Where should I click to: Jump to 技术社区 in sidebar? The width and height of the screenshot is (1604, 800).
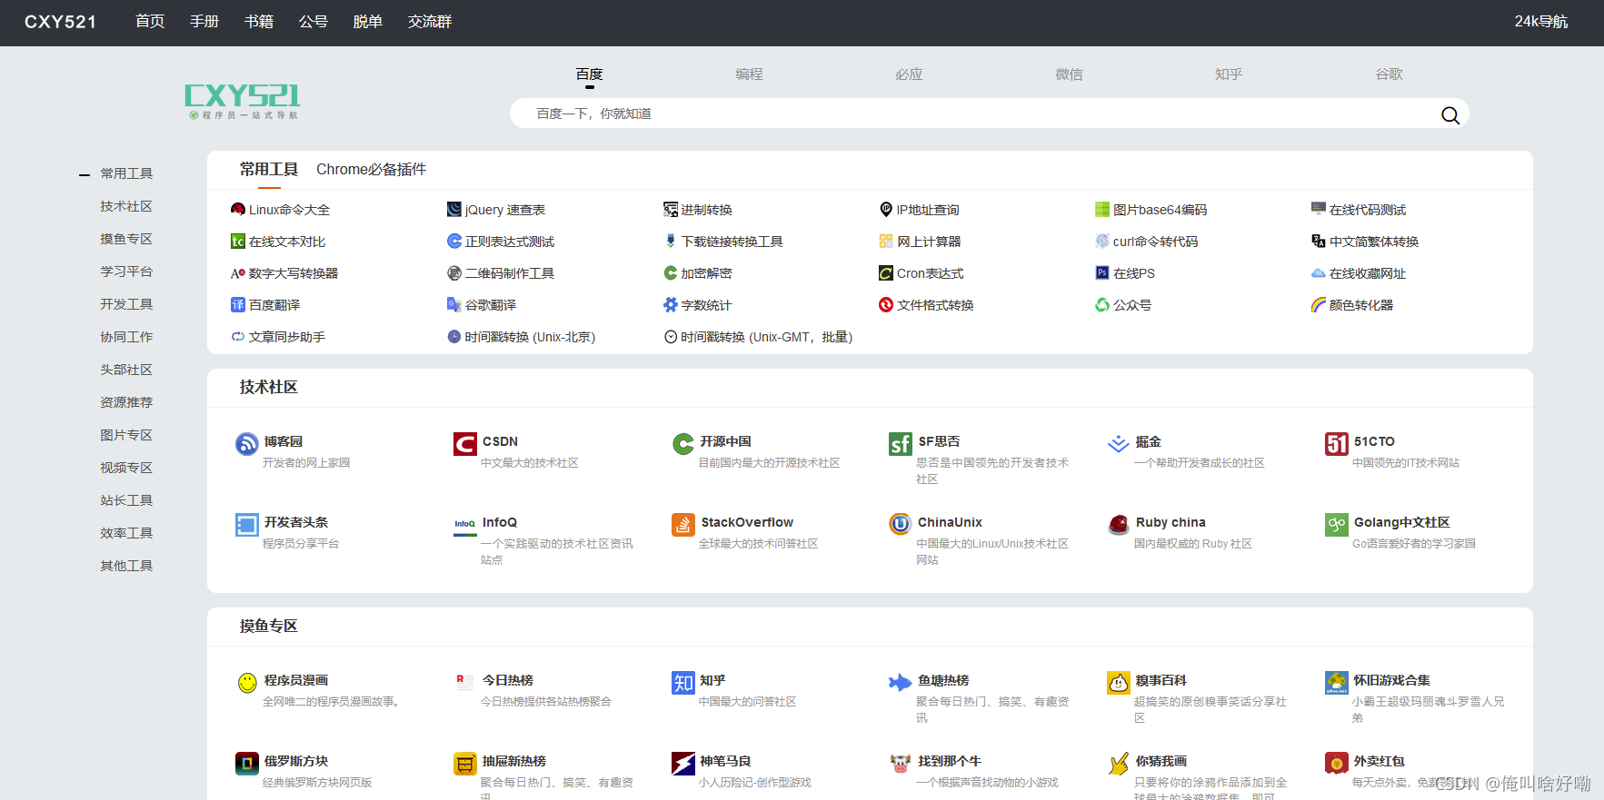coord(126,206)
